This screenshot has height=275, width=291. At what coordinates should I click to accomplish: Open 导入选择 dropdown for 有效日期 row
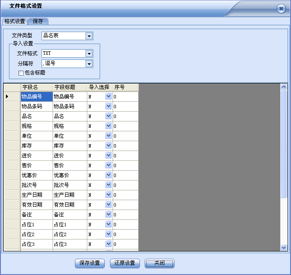[108, 204]
